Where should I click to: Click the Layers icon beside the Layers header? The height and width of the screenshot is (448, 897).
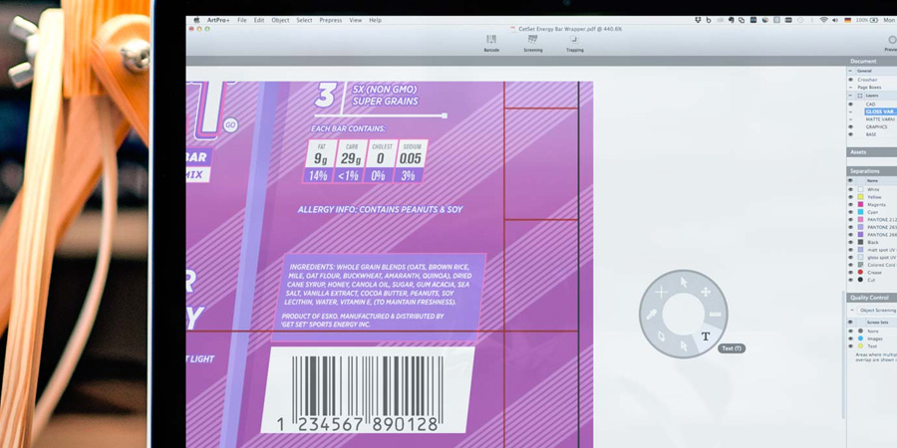pyautogui.click(x=859, y=96)
